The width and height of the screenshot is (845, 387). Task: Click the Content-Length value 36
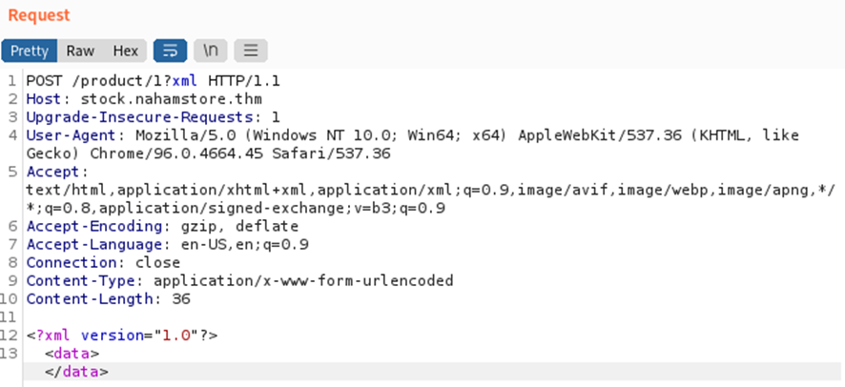(x=181, y=298)
